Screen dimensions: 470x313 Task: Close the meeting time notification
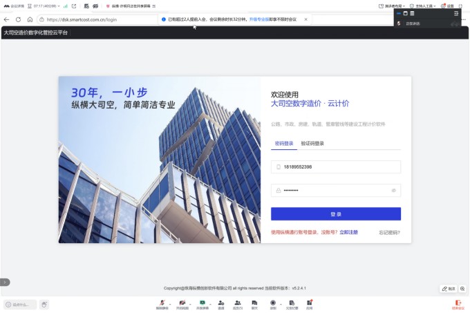pyautogui.click(x=305, y=19)
